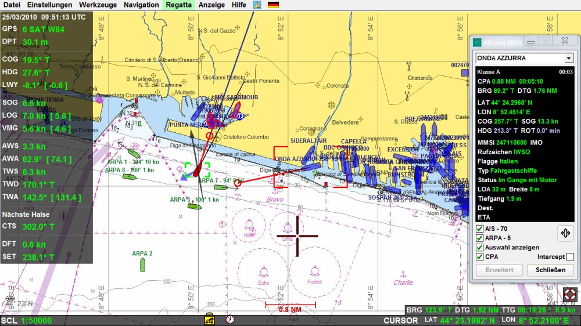Open the ONDA AZZURRA target dropdown

pyautogui.click(x=569, y=58)
